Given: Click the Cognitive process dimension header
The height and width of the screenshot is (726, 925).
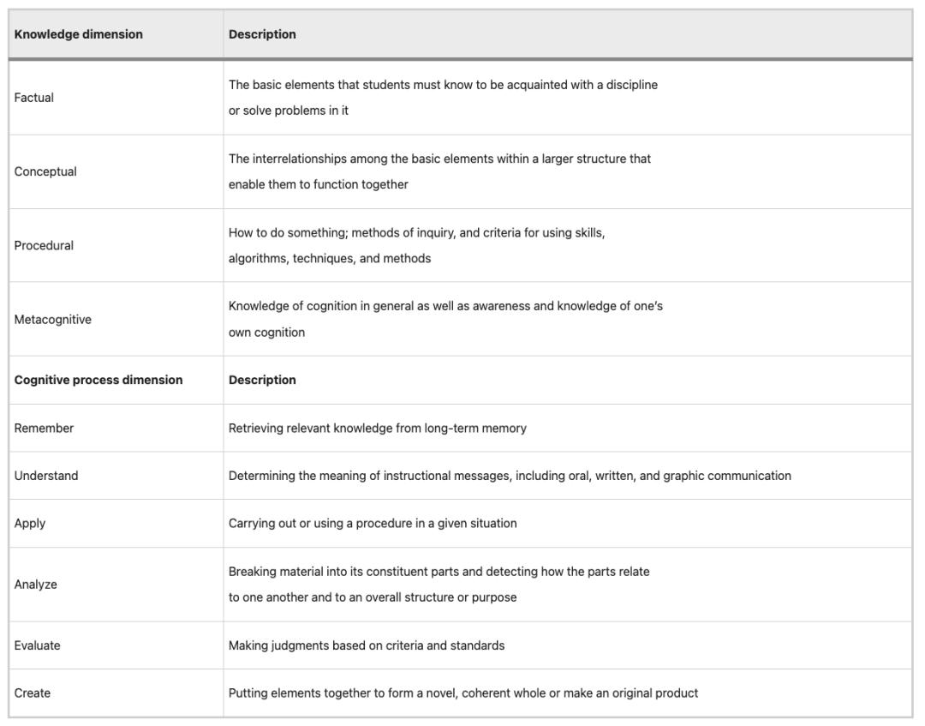Looking at the screenshot, I should 98,380.
